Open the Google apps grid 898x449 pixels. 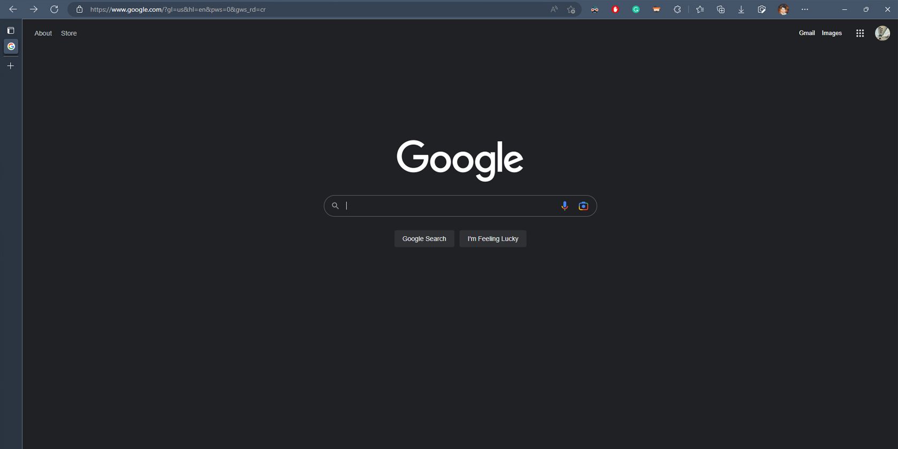(860, 33)
